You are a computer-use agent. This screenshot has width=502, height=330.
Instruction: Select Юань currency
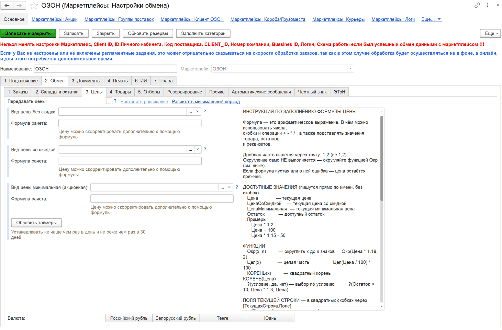pos(270,318)
